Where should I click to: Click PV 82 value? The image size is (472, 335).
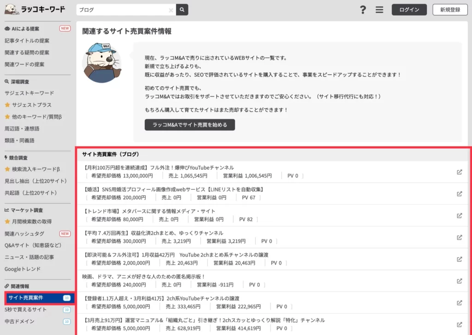click(x=246, y=219)
